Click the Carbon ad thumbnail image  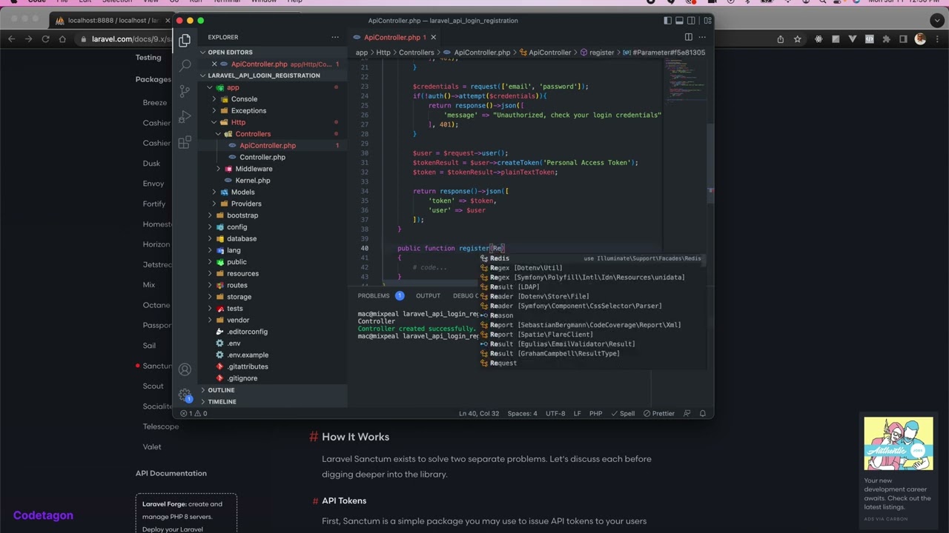(x=899, y=444)
